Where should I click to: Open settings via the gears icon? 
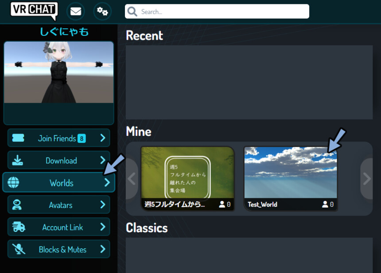pos(102,11)
